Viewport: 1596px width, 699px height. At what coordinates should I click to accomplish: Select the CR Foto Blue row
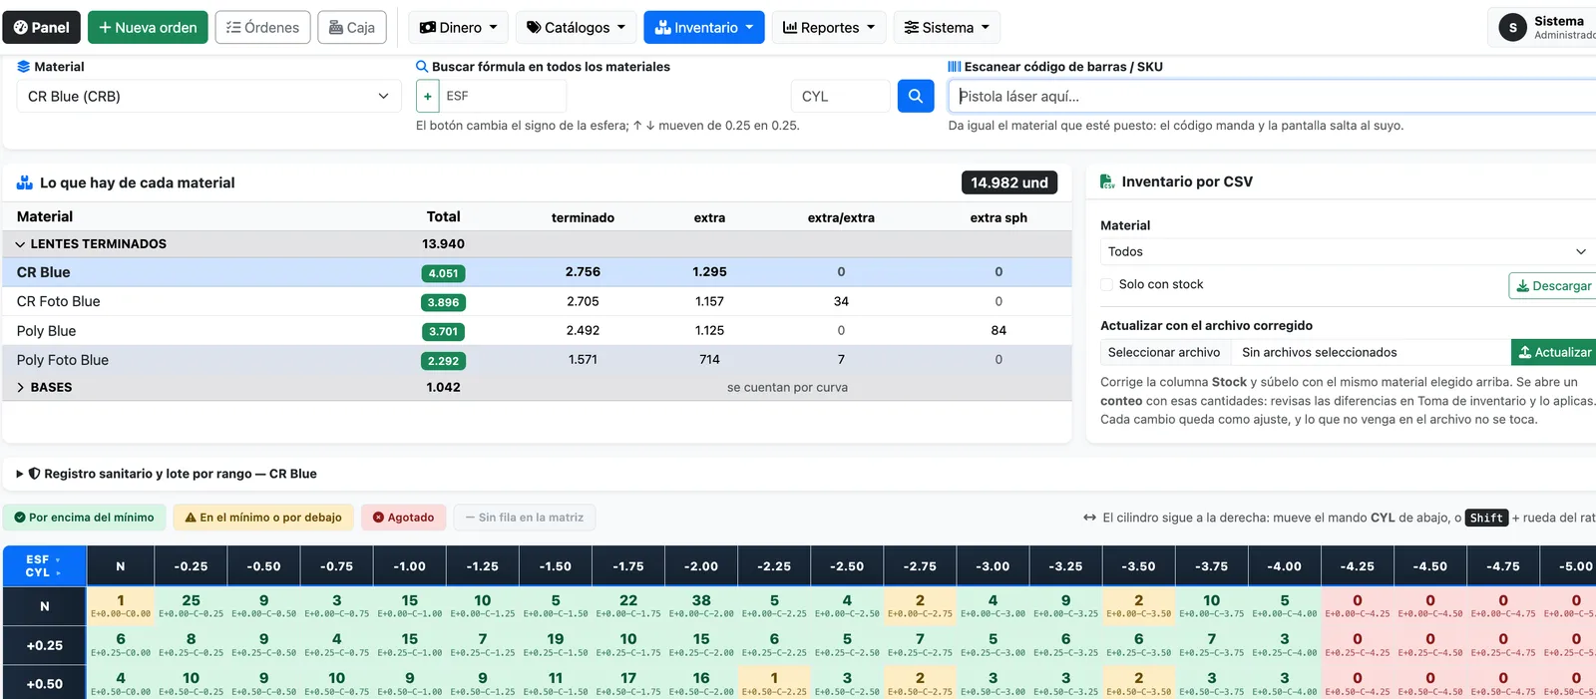[x=537, y=301]
